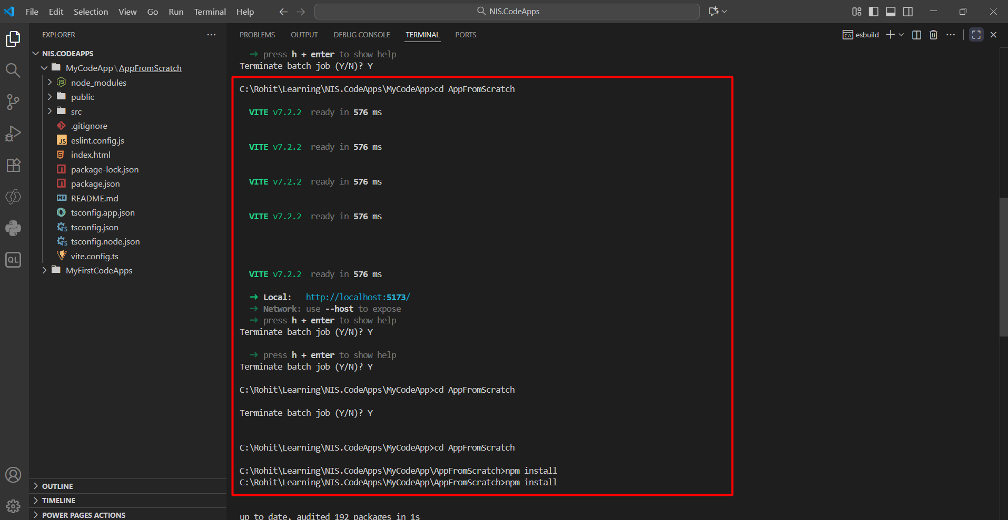Open new terminal launch profile dropdown
This screenshot has height=520, width=1008.
coord(902,35)
